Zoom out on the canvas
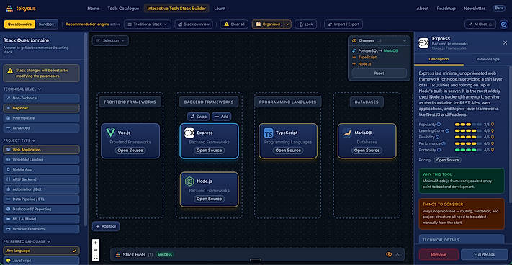The width and height of the screenshot is (512, 265). tap(96, 250)
